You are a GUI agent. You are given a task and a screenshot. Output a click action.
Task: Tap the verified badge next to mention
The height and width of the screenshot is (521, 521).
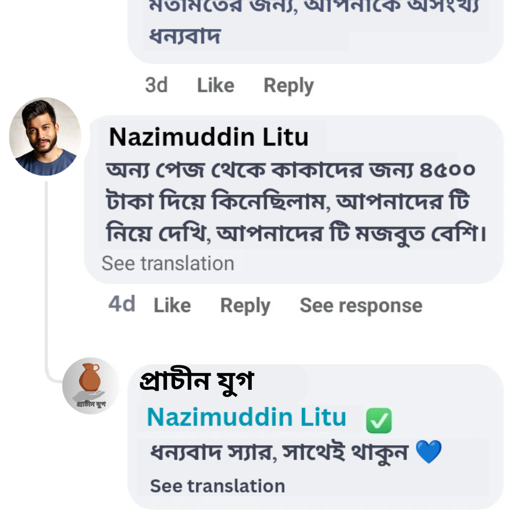click(379, 420)
